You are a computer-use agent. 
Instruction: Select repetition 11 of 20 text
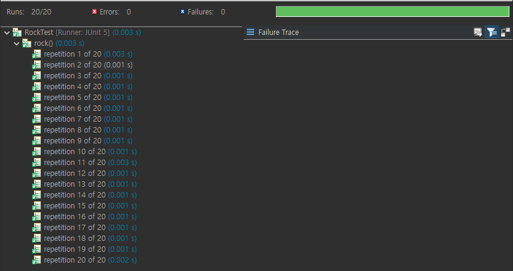click(x=75, y=162)
